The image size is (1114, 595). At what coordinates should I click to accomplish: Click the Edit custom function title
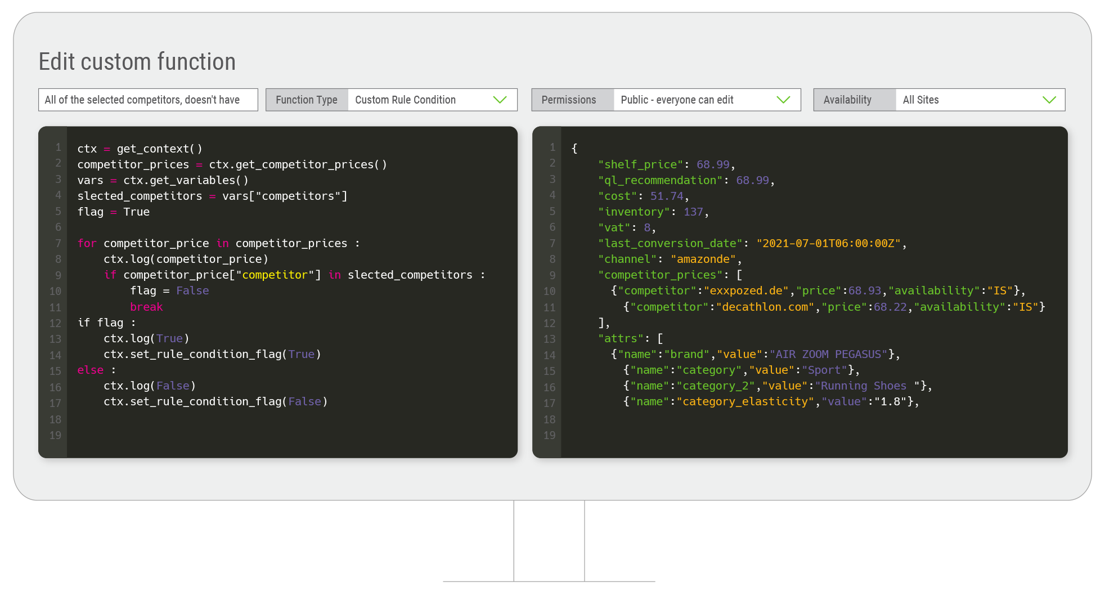[137, 61]
